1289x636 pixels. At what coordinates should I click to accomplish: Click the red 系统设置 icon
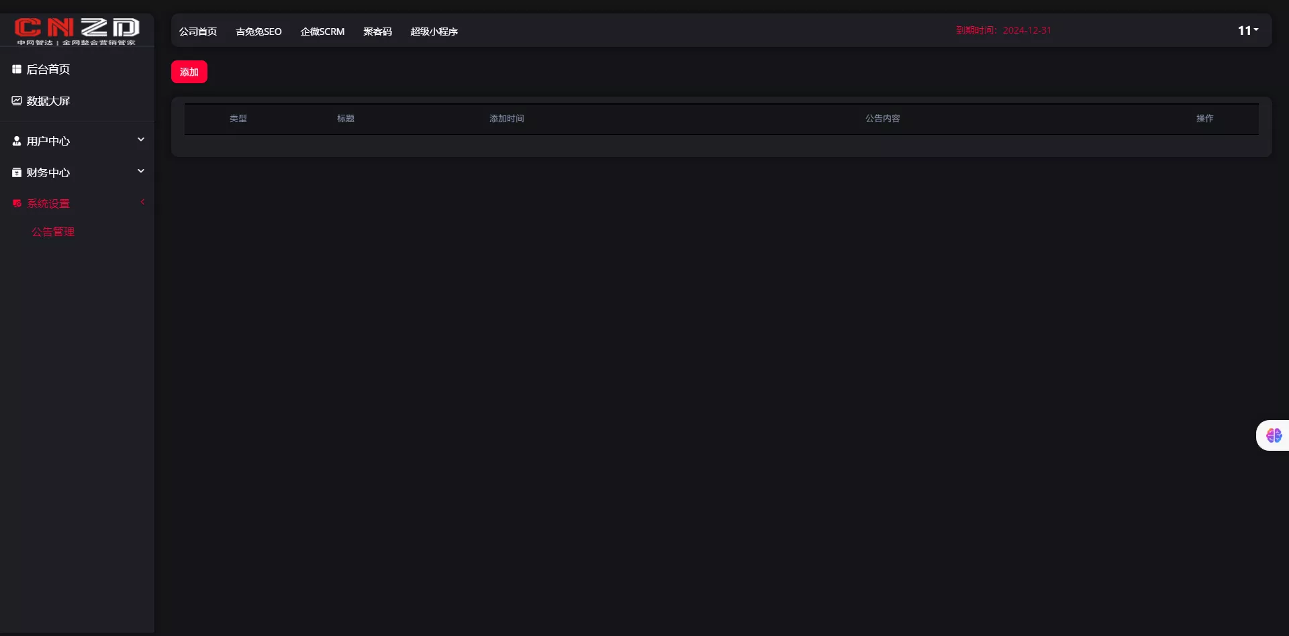click(17, 203)
